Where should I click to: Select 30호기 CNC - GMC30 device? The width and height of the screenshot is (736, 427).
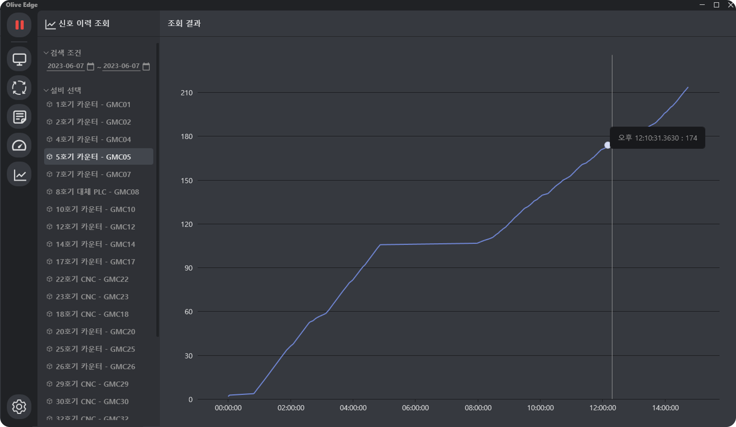pos(92,401)
